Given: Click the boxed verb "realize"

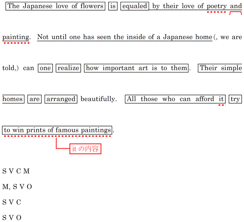Looking at the screenshot, I should (68, 68).
